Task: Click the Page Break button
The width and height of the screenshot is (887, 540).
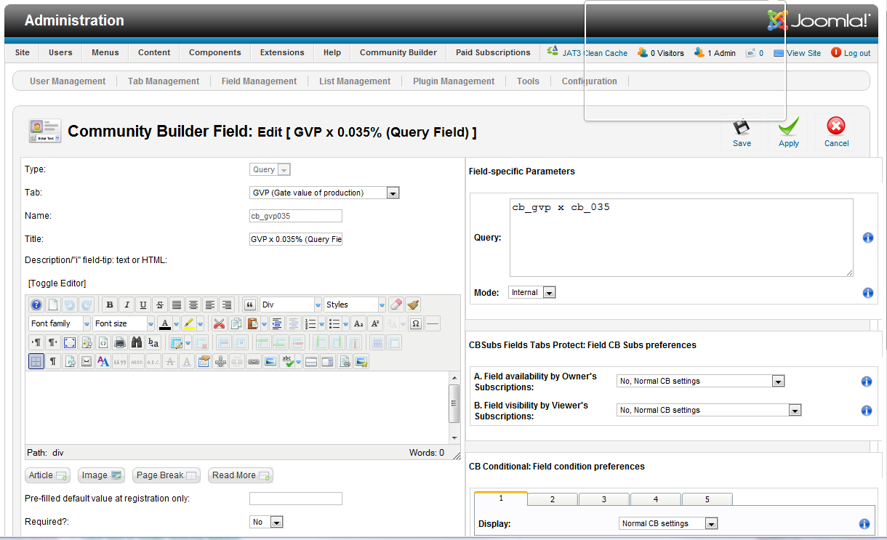Action: coord(166,475)
